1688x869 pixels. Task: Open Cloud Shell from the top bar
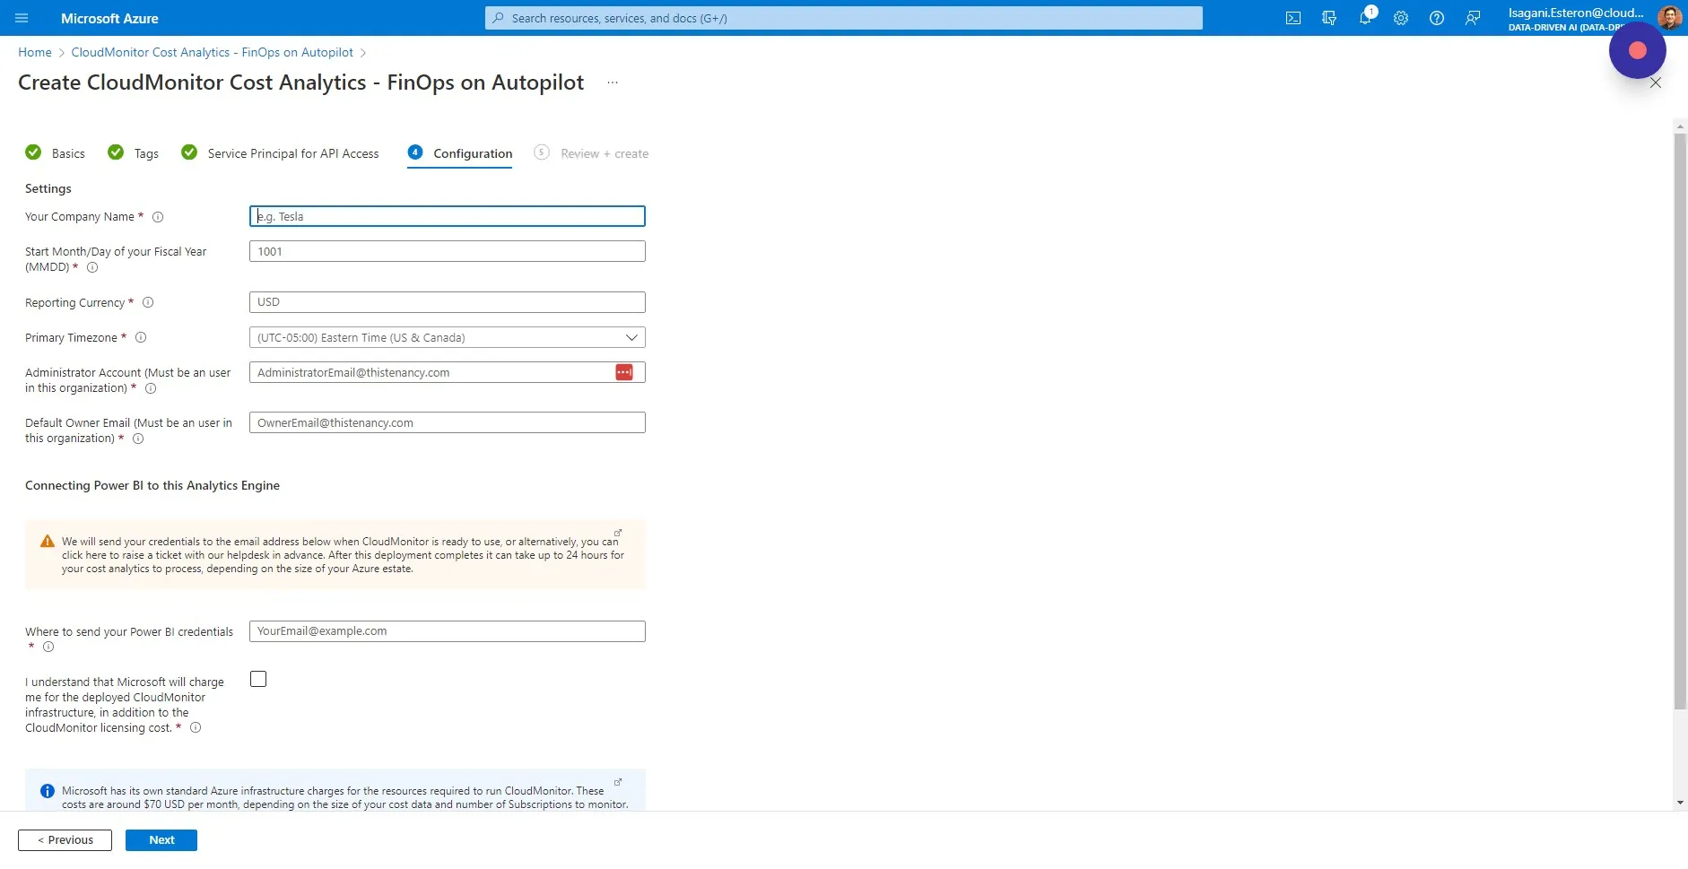(x=1293, y=18)
